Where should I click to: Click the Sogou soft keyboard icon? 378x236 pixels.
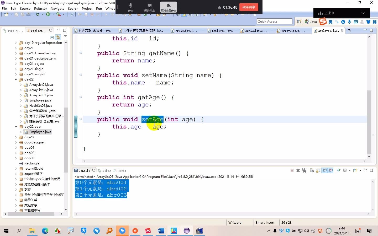356,22
